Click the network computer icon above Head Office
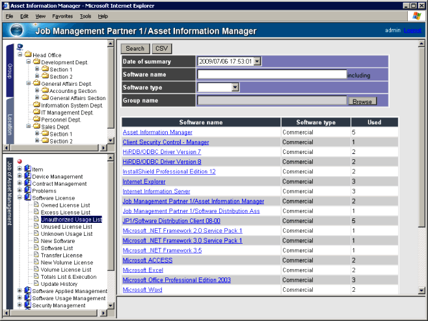 [20, 47]
